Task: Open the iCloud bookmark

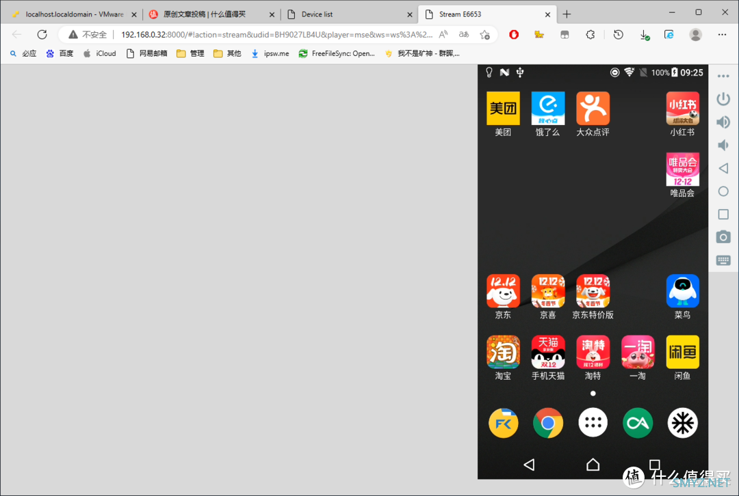Action: [99, 54]
